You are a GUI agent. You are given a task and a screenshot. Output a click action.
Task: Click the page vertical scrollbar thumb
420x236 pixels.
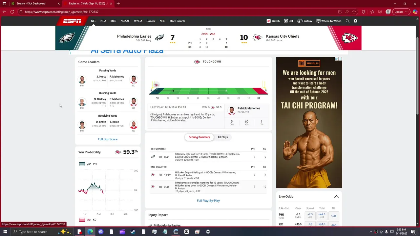tap(418, 75)
